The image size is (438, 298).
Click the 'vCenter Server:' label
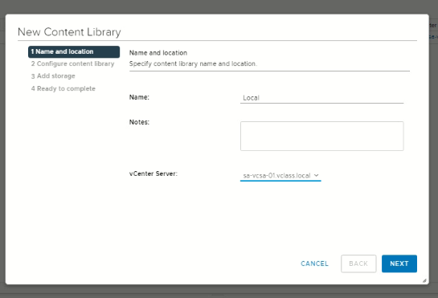pyautogui.click(x=153, y=173)
